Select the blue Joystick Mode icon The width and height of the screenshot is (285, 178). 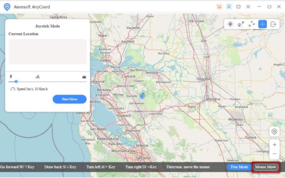click(262, 24)
